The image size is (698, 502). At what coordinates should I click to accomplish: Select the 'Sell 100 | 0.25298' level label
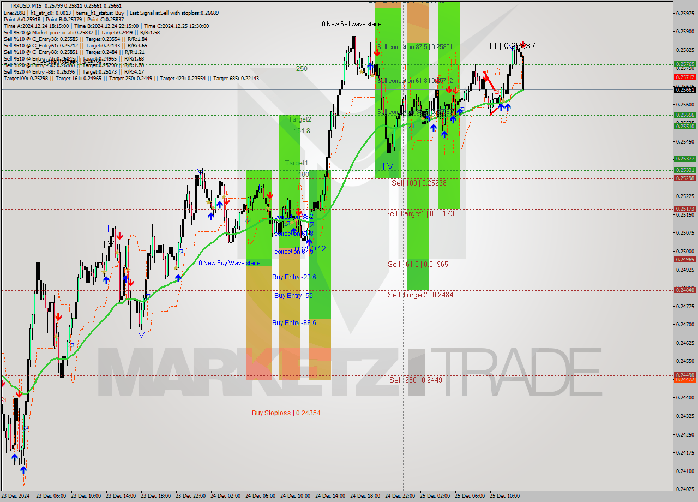point(419,183)
